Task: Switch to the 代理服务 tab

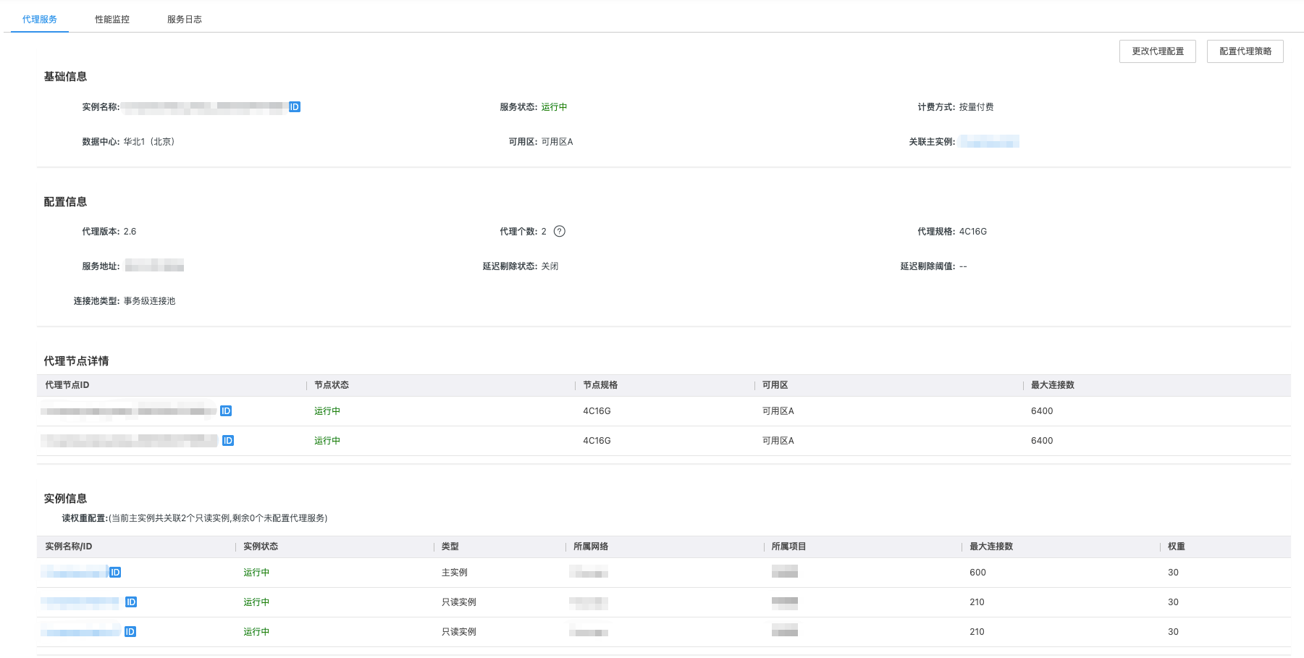Action: click(x=40, y=20)
